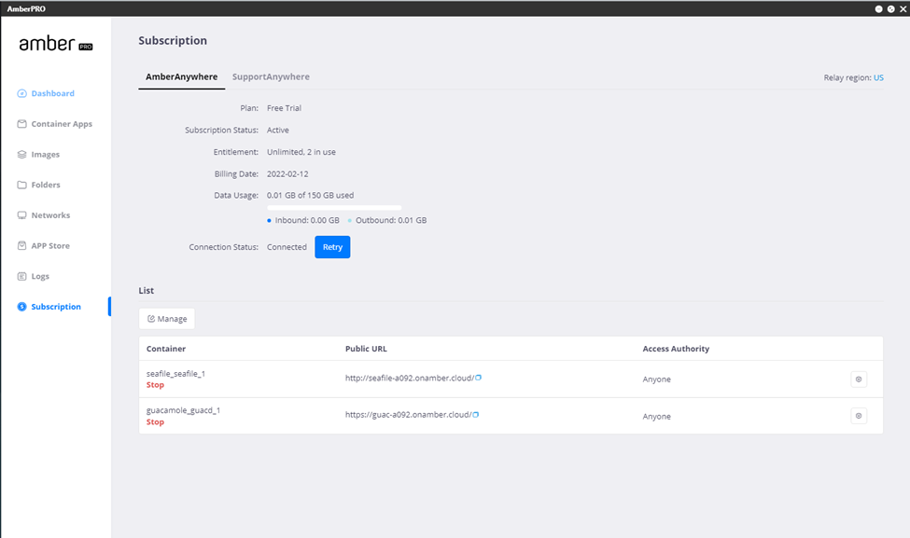This screenshot has height=538, width=910.
Task: Click the Container column header
Action: click(x=166, y=349)
